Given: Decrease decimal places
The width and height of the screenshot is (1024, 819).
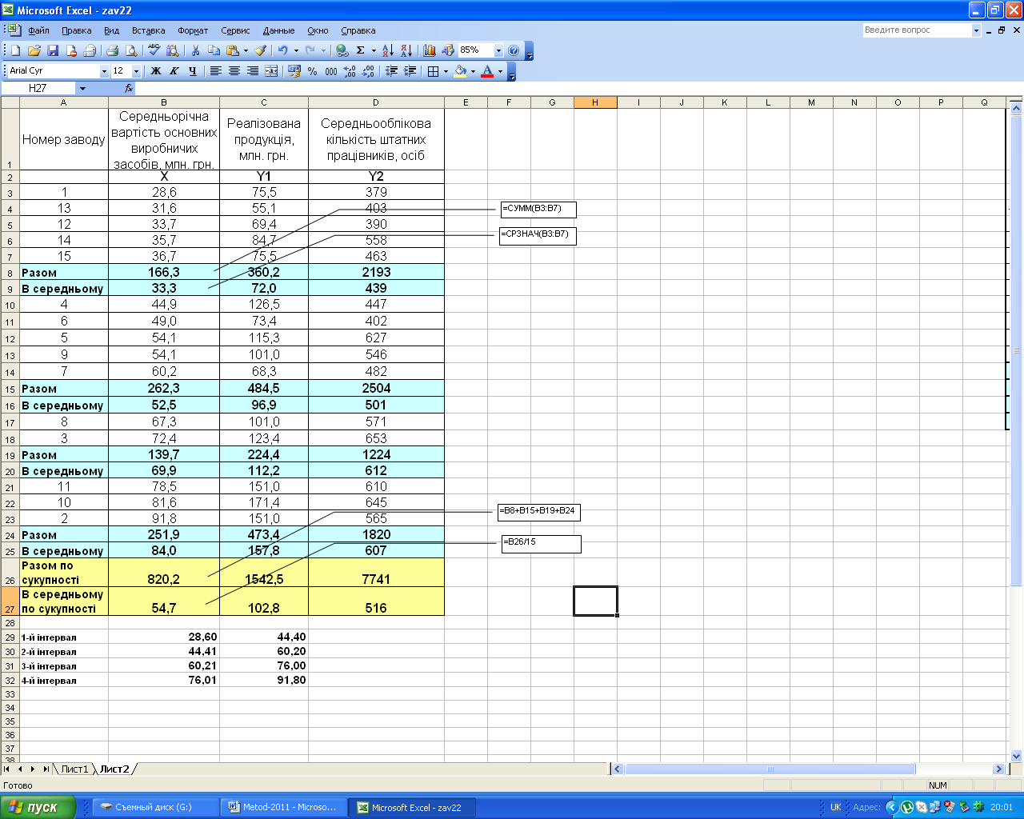Looking at the screenshot, I should click(368, 71).
